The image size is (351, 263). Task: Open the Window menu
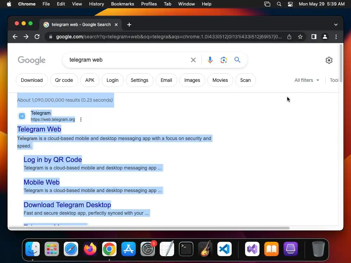click(186, 4)
